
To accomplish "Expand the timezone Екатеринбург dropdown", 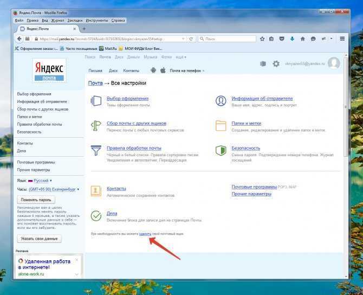I will [x=78, y=189].
